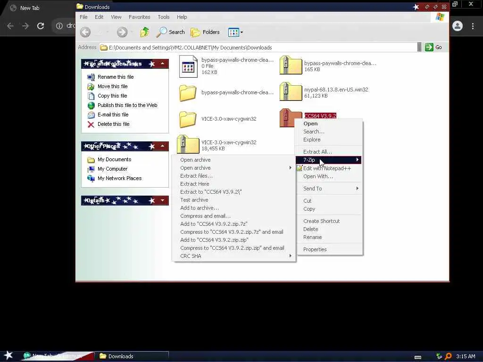Open the View menu
This screenshot has height=362, width=483.
coord(116,17)
